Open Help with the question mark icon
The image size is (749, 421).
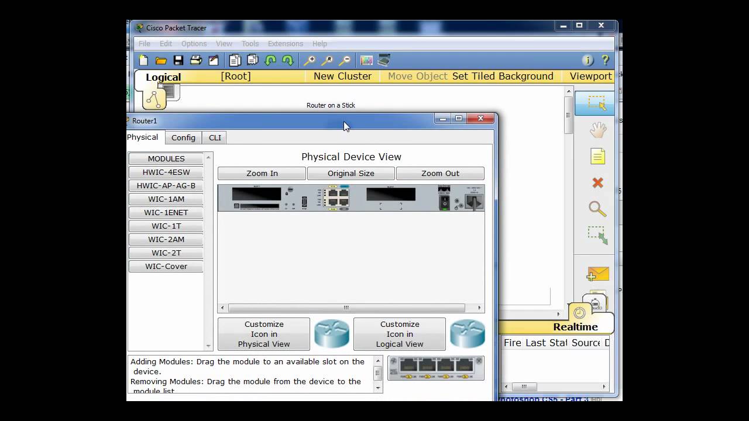click(606, 60)
